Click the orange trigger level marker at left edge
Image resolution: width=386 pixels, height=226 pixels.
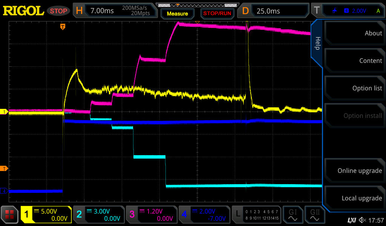(x=4, y=168)
